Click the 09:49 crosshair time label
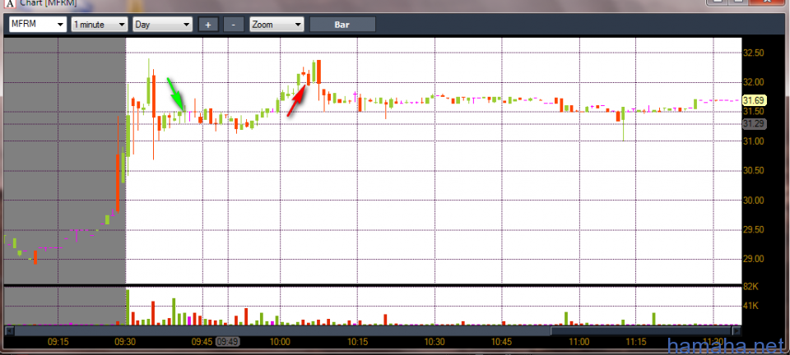Image resolution: width=790 pixels, height=355 pixels. (227, 341)
